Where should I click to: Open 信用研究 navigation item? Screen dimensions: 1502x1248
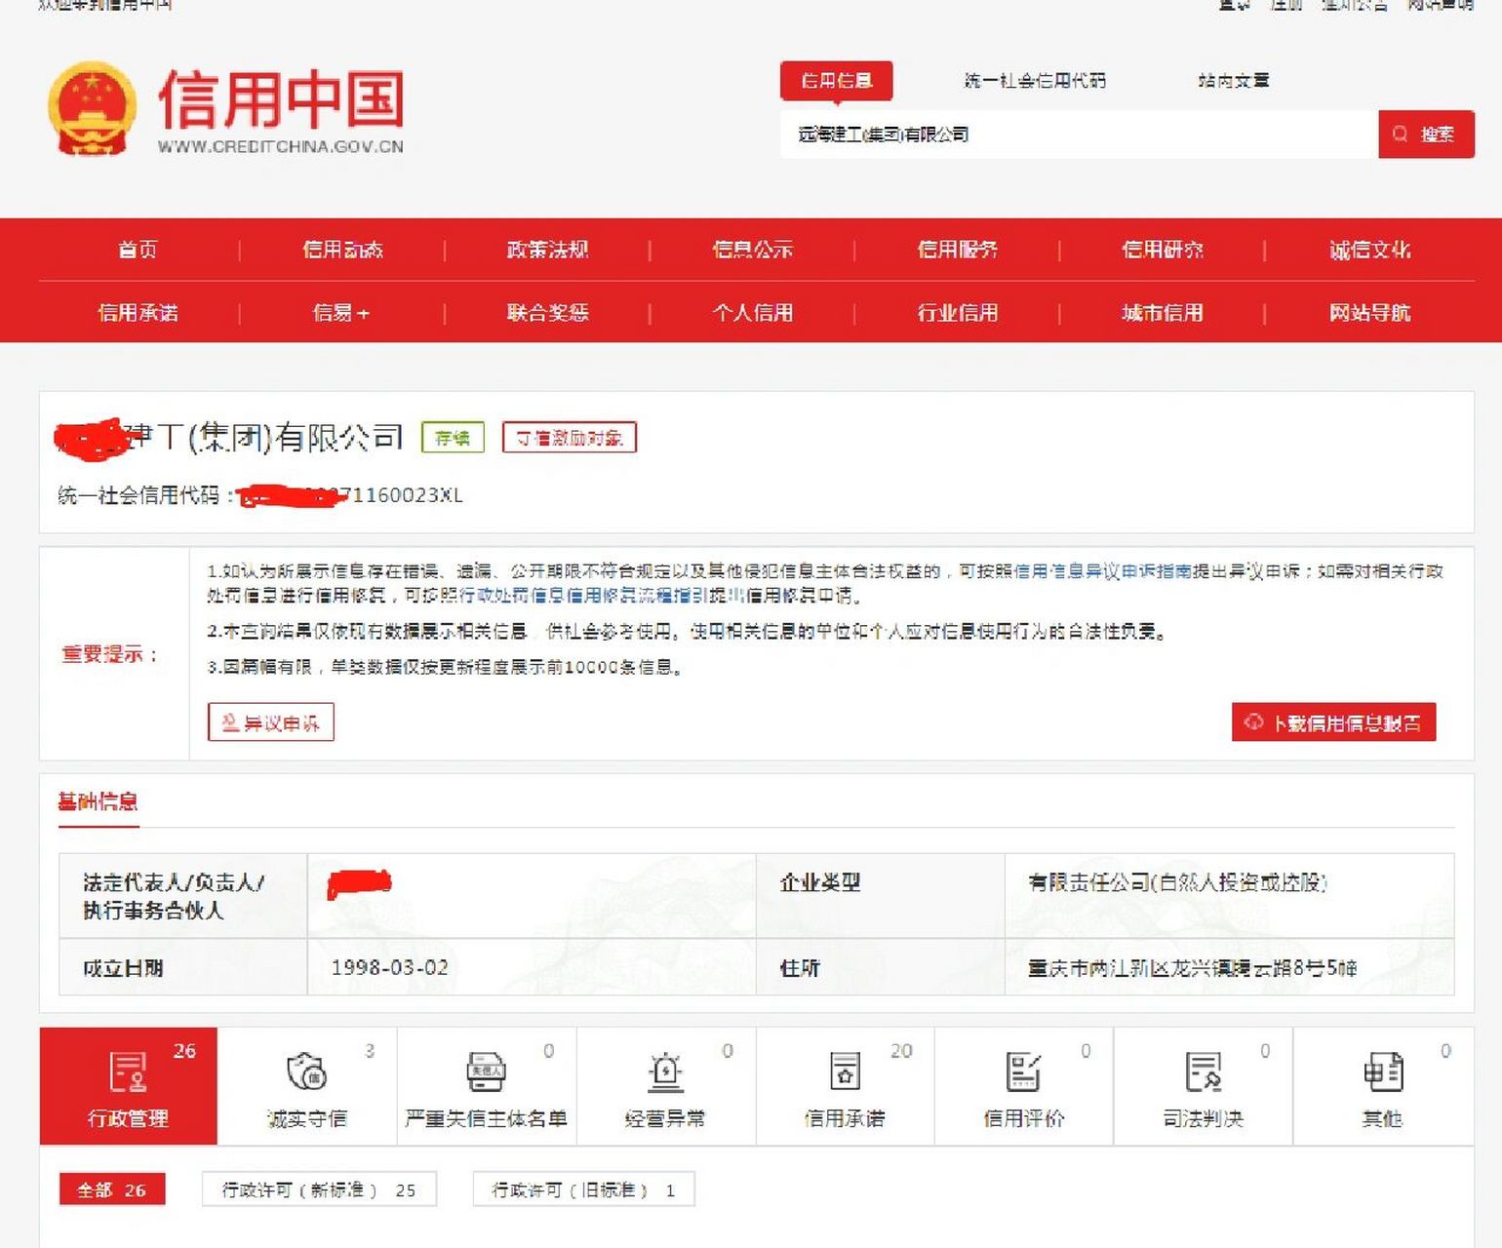[x=1162, y=250]
